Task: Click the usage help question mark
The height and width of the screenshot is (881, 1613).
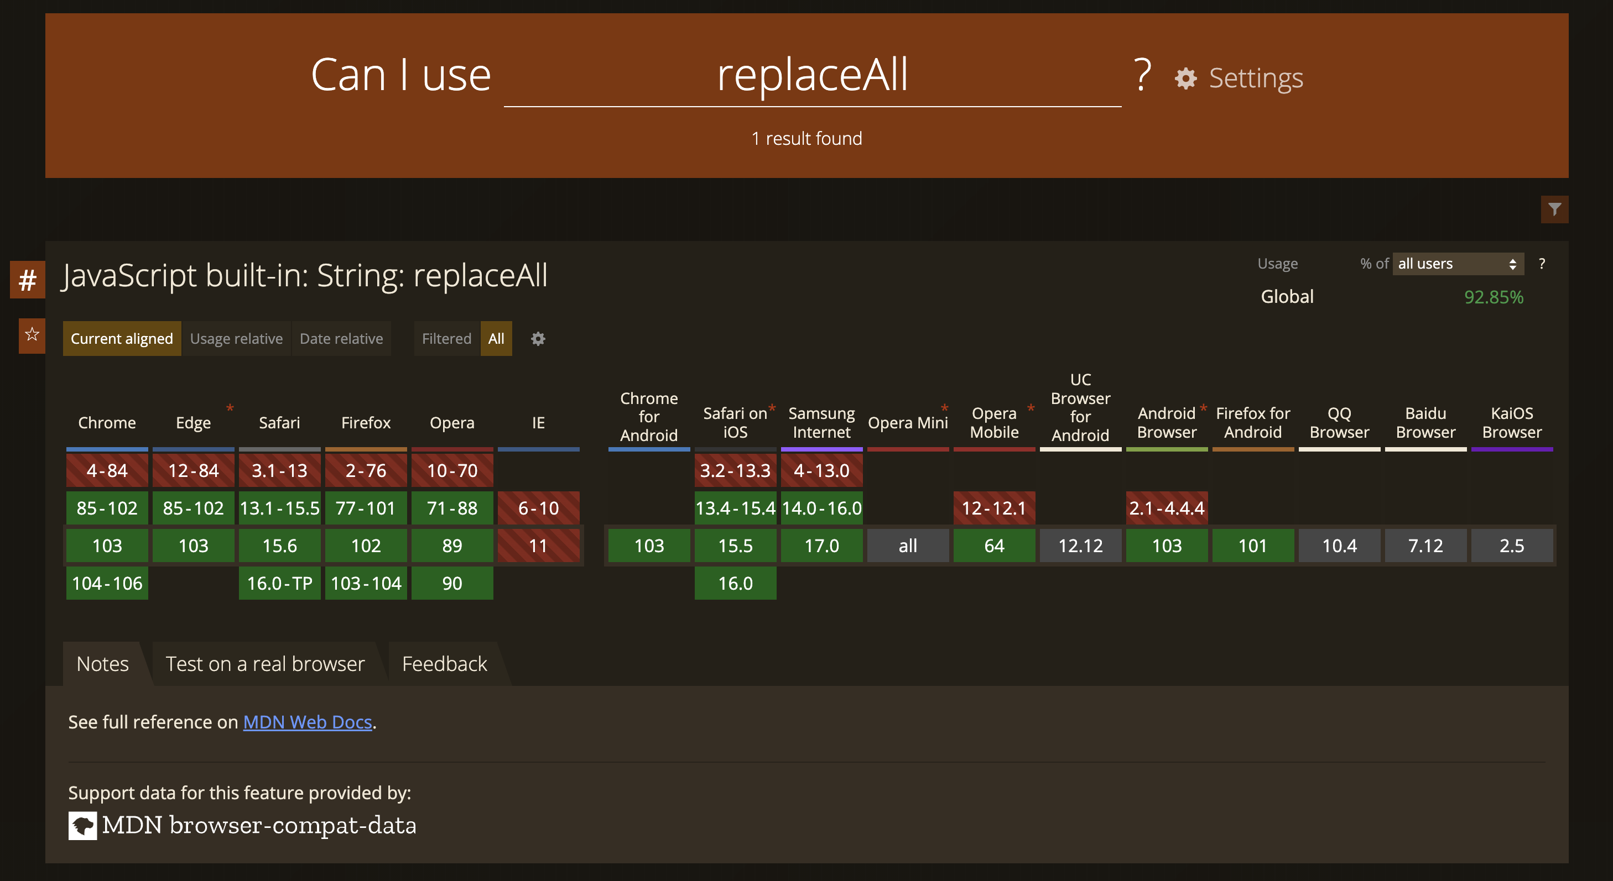Action: [x=1542, y=264]
